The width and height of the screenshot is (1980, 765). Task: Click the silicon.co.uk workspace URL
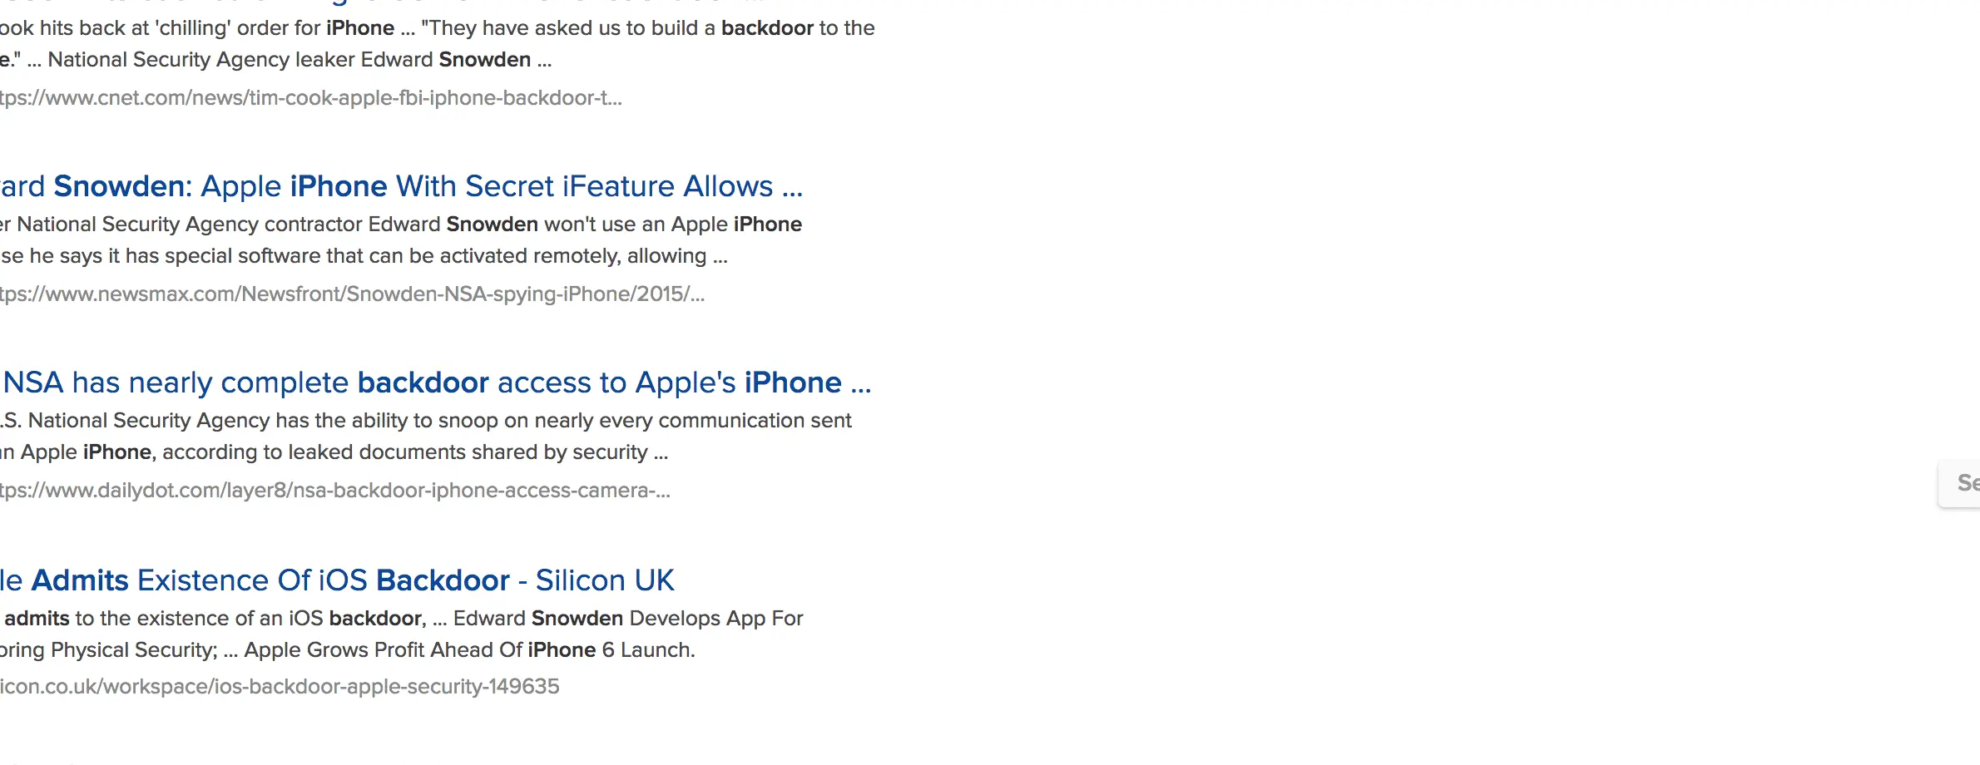click(x=280, y=687)
